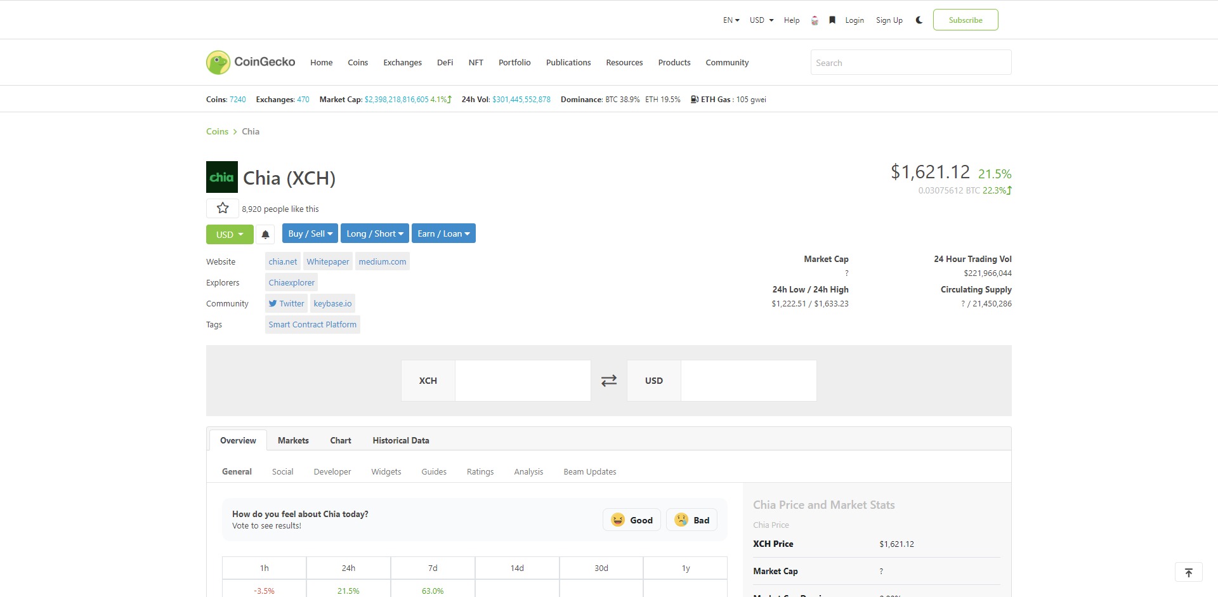1218x597 pixels.
Task: Click the scroll-to-top arrow button
Action: 1189,571
